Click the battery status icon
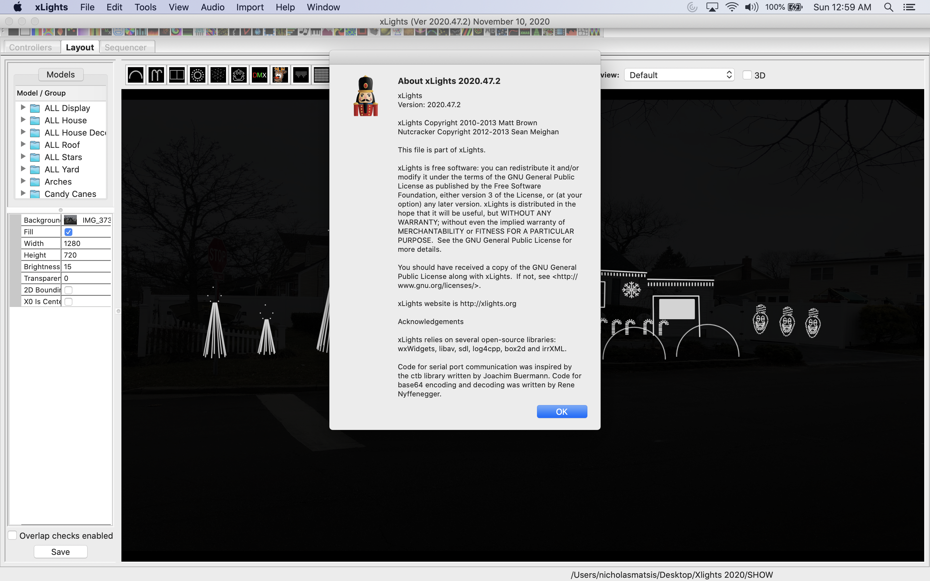Screen dimensions: 930x581 tap(795, 7)
